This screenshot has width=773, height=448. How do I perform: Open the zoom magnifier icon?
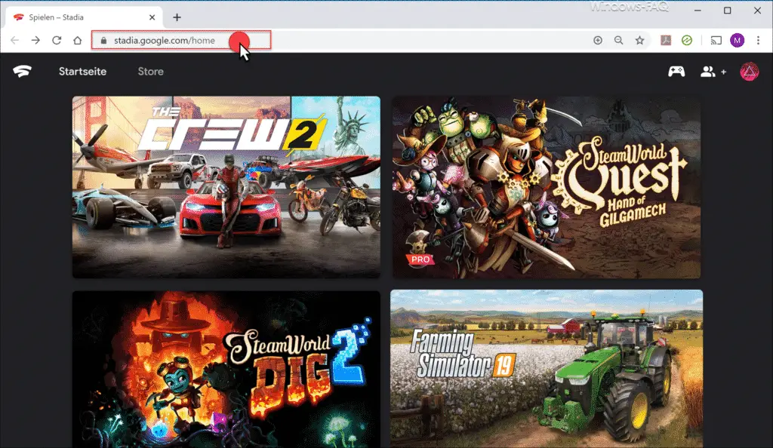coord(619,41)
